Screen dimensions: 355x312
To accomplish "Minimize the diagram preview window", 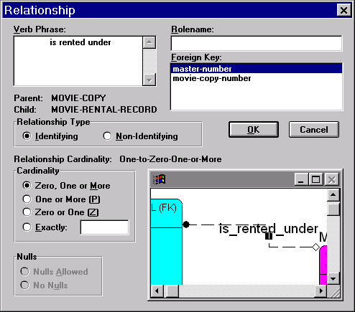I will (301, 179).
